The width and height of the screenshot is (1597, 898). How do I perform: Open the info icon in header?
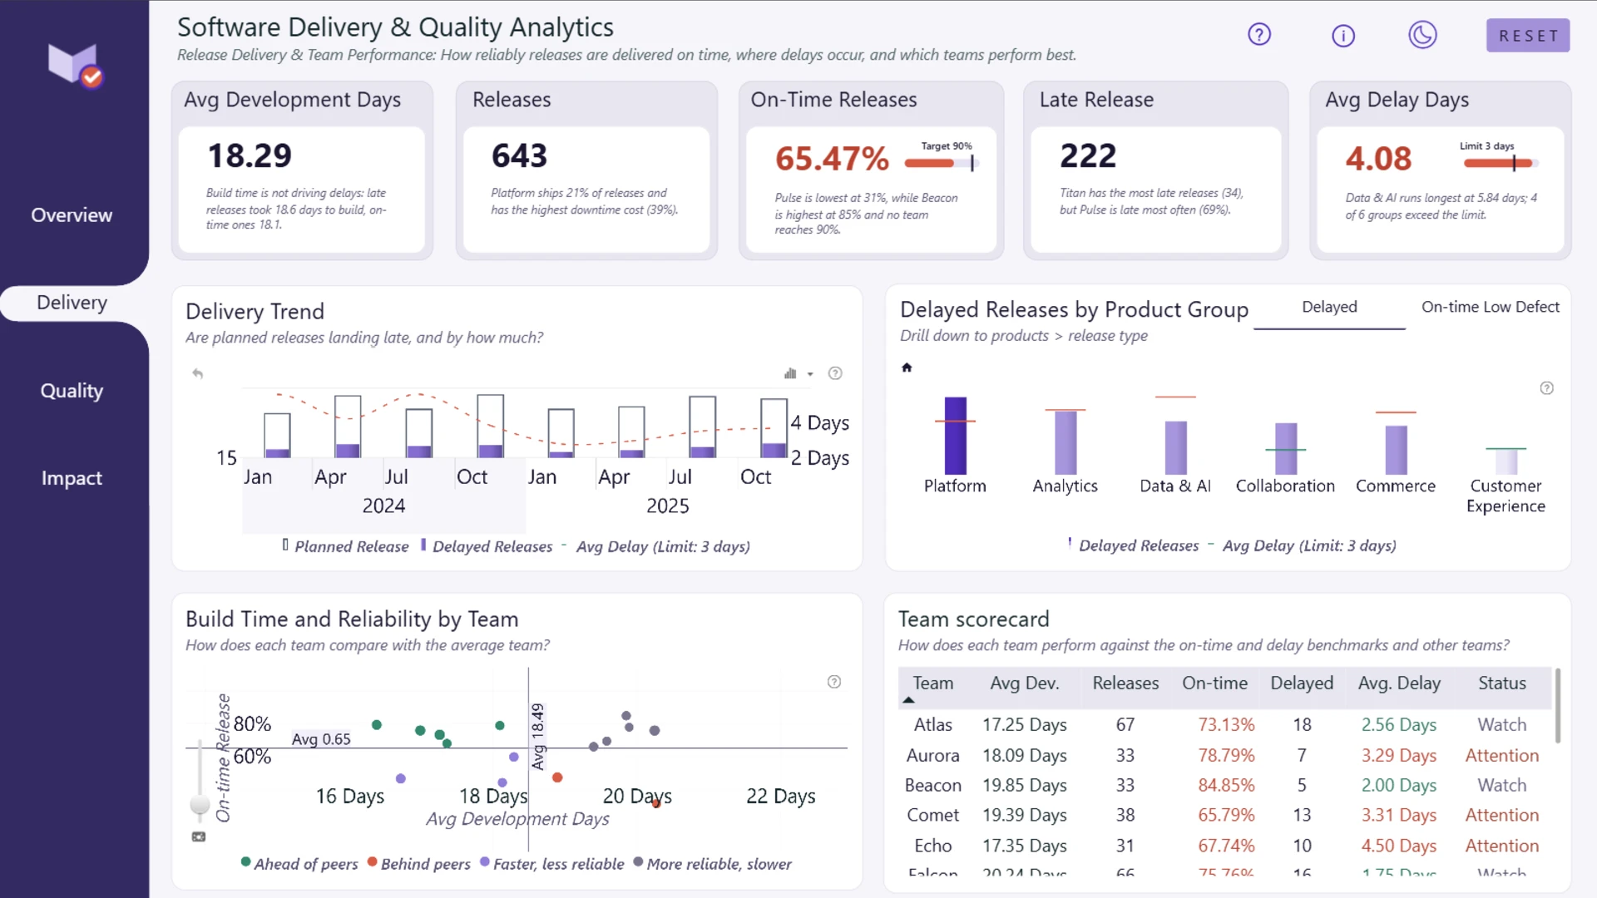click(x=1343, y=36)
